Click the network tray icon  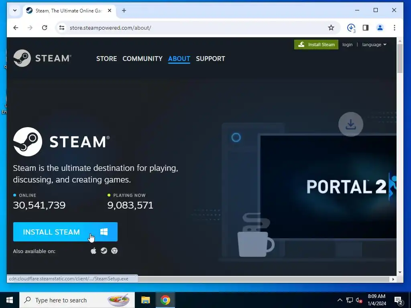pyautogui.click(x=350, y=300)
